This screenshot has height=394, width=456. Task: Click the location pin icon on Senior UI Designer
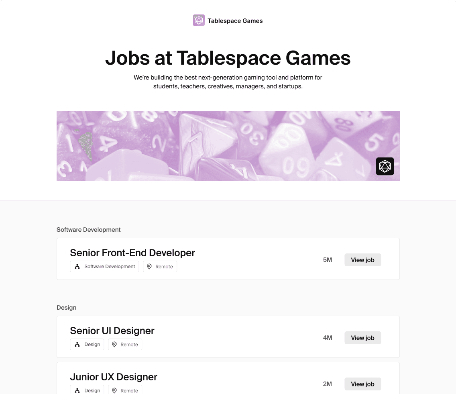[x=114, y=344]
